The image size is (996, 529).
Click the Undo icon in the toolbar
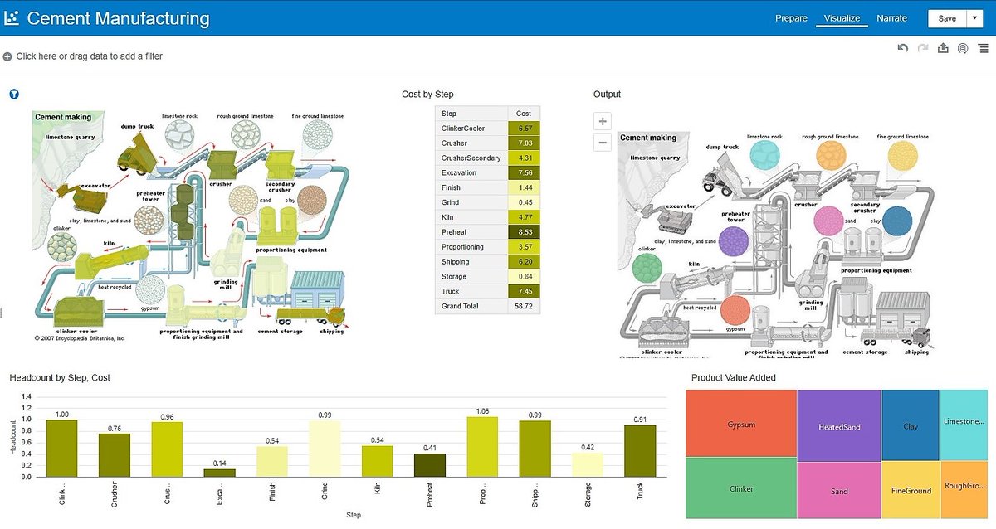(903, 47)
